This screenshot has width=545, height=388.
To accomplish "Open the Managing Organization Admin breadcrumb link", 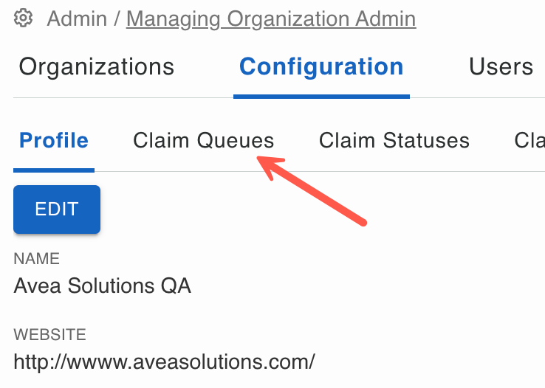I will coord(271,18).
